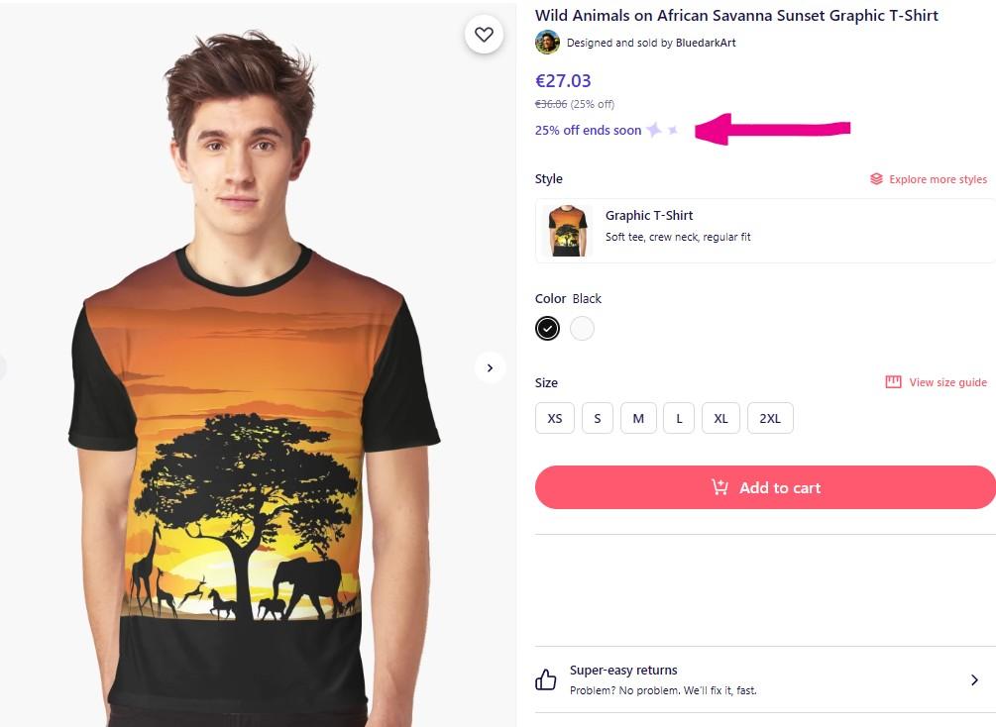Visit the BluedarkArt shop link
The height and width of the screenshot is (727, 996).
pos(706,43)
